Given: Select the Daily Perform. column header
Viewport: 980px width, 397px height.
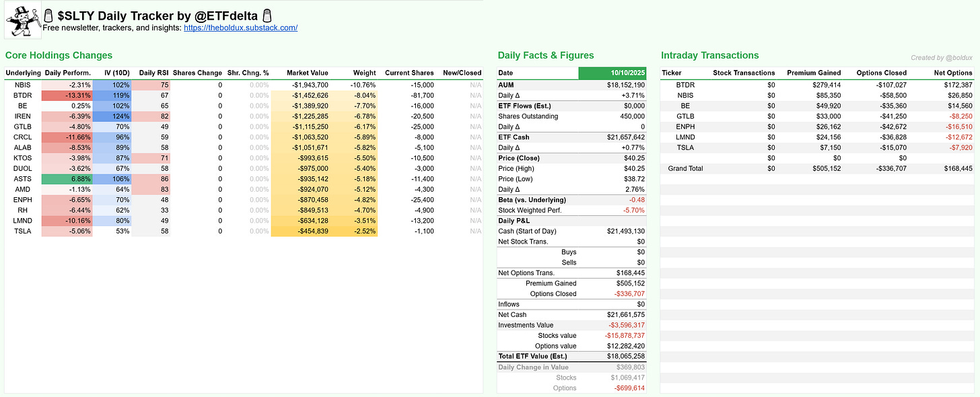Looking at the screenshot, I should pyautogui.click(x=67, y=73).
